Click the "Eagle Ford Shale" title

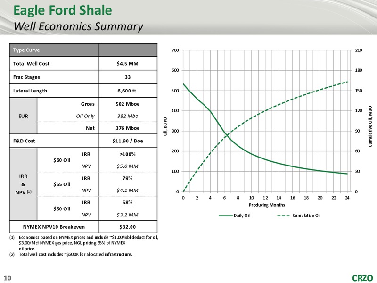click(63, 10)
